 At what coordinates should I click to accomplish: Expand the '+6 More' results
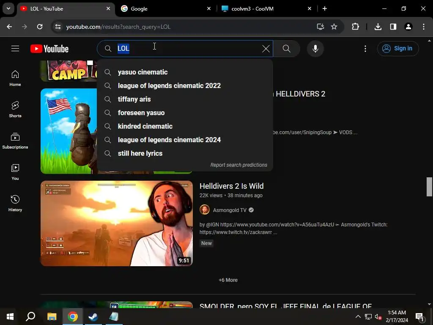click(228, 280)
